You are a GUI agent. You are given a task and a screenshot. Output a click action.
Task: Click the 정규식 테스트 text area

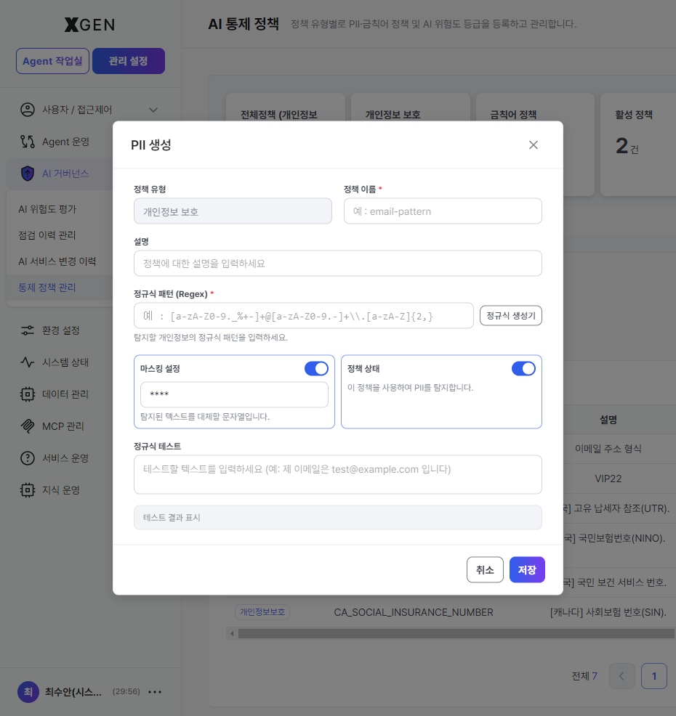(x=338, y=474)
